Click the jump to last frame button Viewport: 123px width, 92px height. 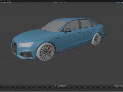[x=65, y=86]
